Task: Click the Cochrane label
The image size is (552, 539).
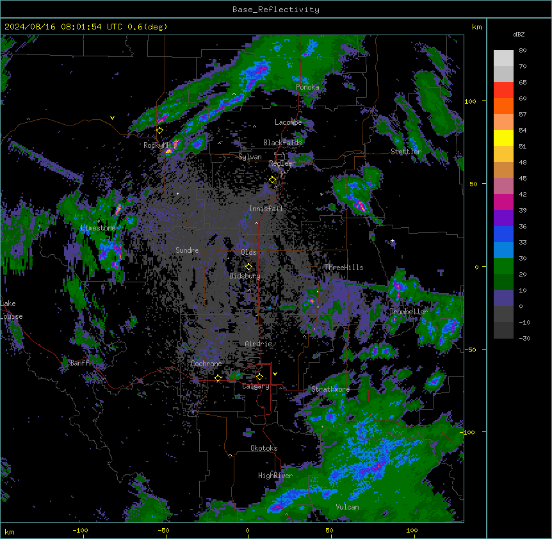Action: (206, 364)
